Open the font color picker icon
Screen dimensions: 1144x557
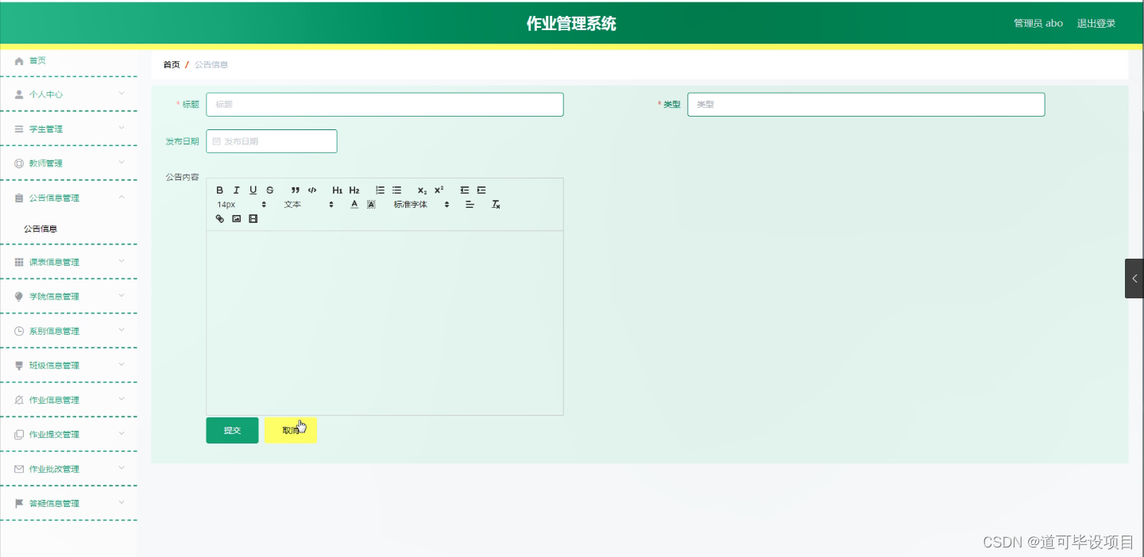[354, 204]
